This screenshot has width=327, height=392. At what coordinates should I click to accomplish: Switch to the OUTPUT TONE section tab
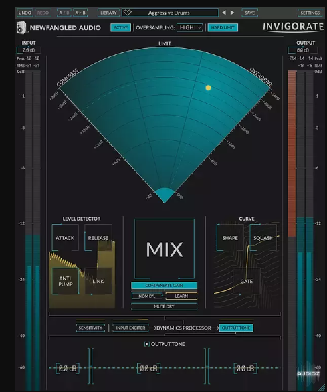coord(236,328)
